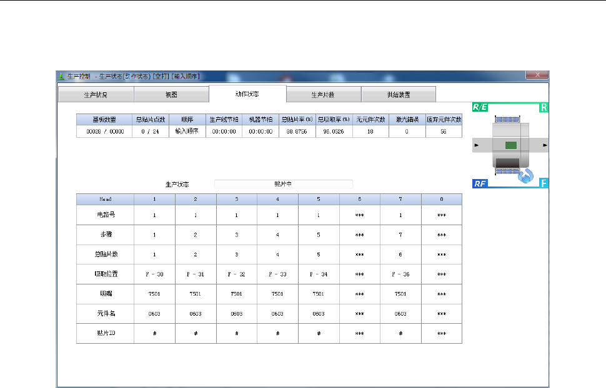Click the application icon in title bar

tap(61, 77)
